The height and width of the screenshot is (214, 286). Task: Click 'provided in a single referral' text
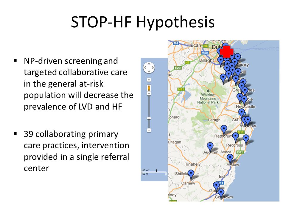pos(77,157)
